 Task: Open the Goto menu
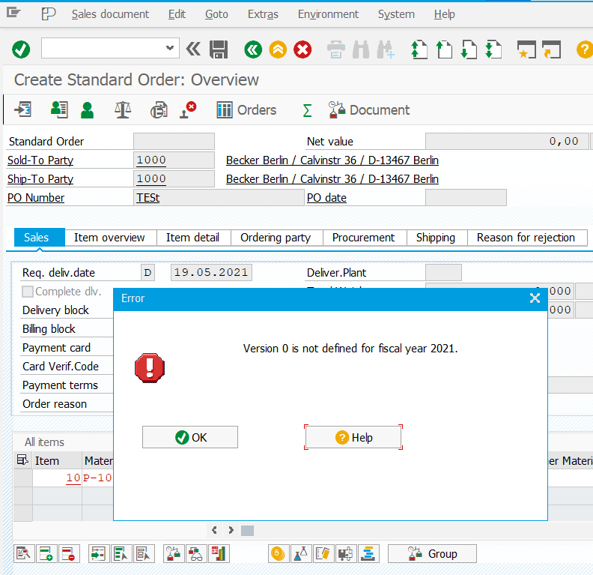click(x=216, y=14)
